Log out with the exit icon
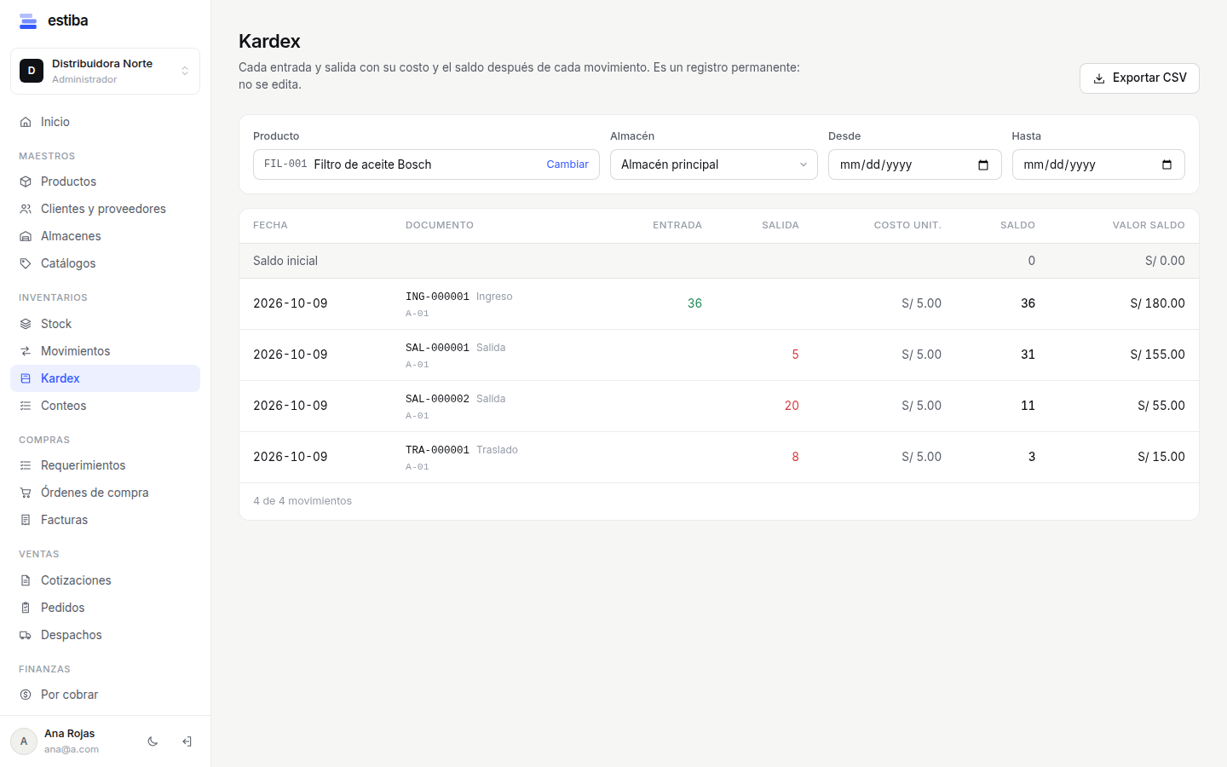The height and width of the screenshot is (767, 1227). point(187,741)
